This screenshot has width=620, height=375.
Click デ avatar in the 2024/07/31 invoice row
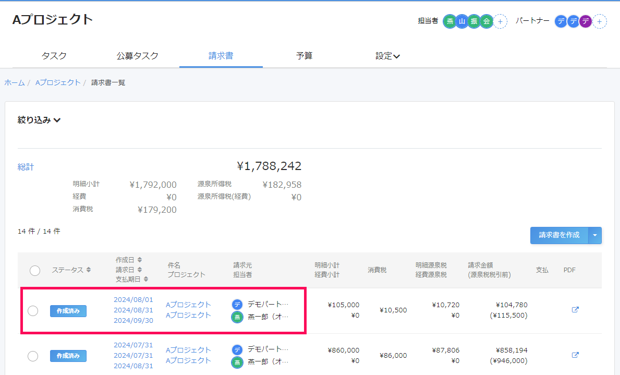pos(237,349)
